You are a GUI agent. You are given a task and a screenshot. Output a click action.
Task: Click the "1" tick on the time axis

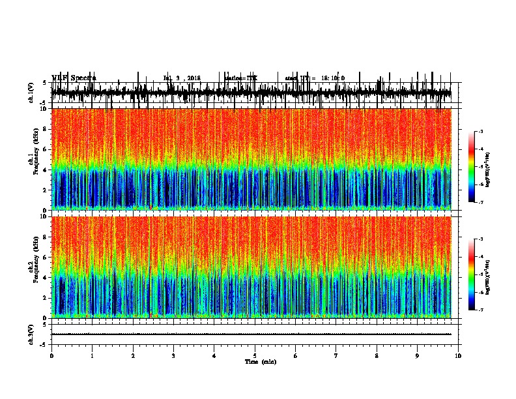coord(92,356)
